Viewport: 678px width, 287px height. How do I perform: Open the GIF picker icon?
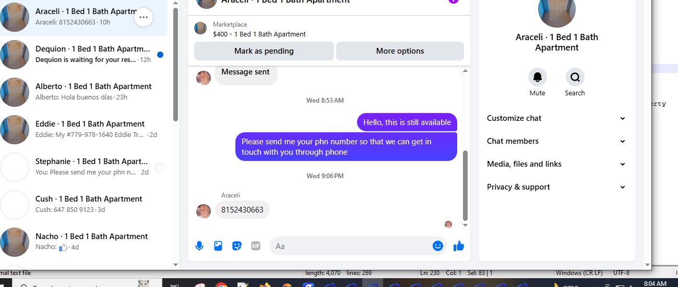point(256,246)
